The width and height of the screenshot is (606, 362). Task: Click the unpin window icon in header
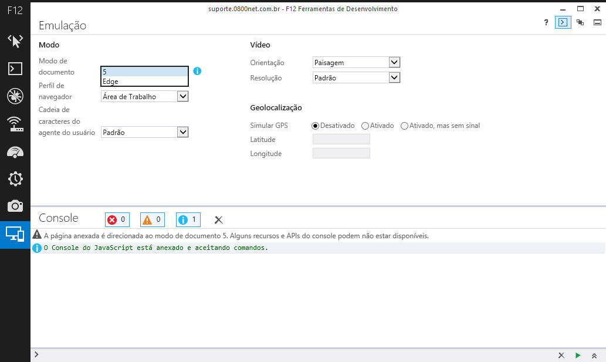(580, 22)
